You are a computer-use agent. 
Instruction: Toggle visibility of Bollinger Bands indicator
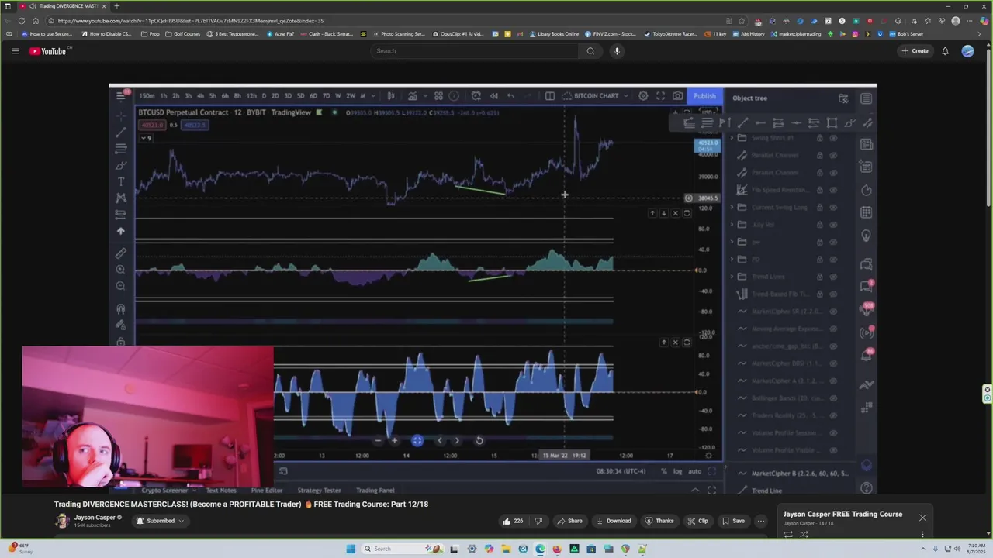point(833,398)
